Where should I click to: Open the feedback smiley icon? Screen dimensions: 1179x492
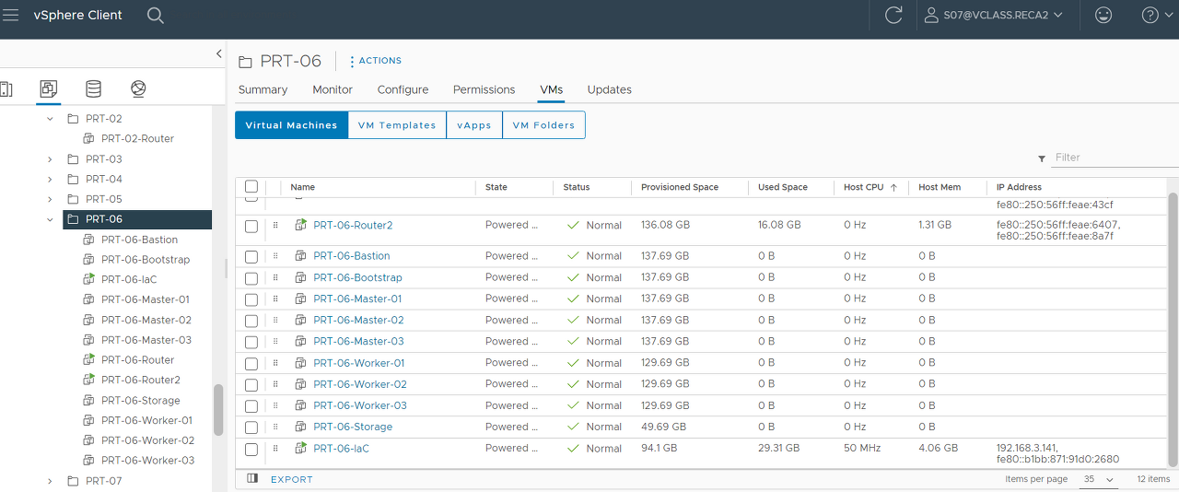pyautogui.click(x=1103, y=15)
